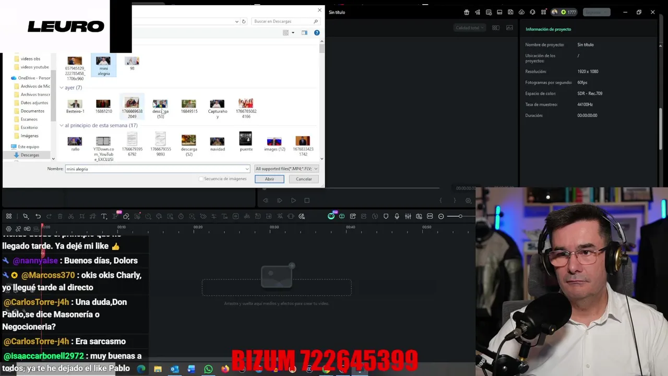668x376 pixels.
Task: Open cloud upload icon in title bar
Action: (x=521, y=12)
